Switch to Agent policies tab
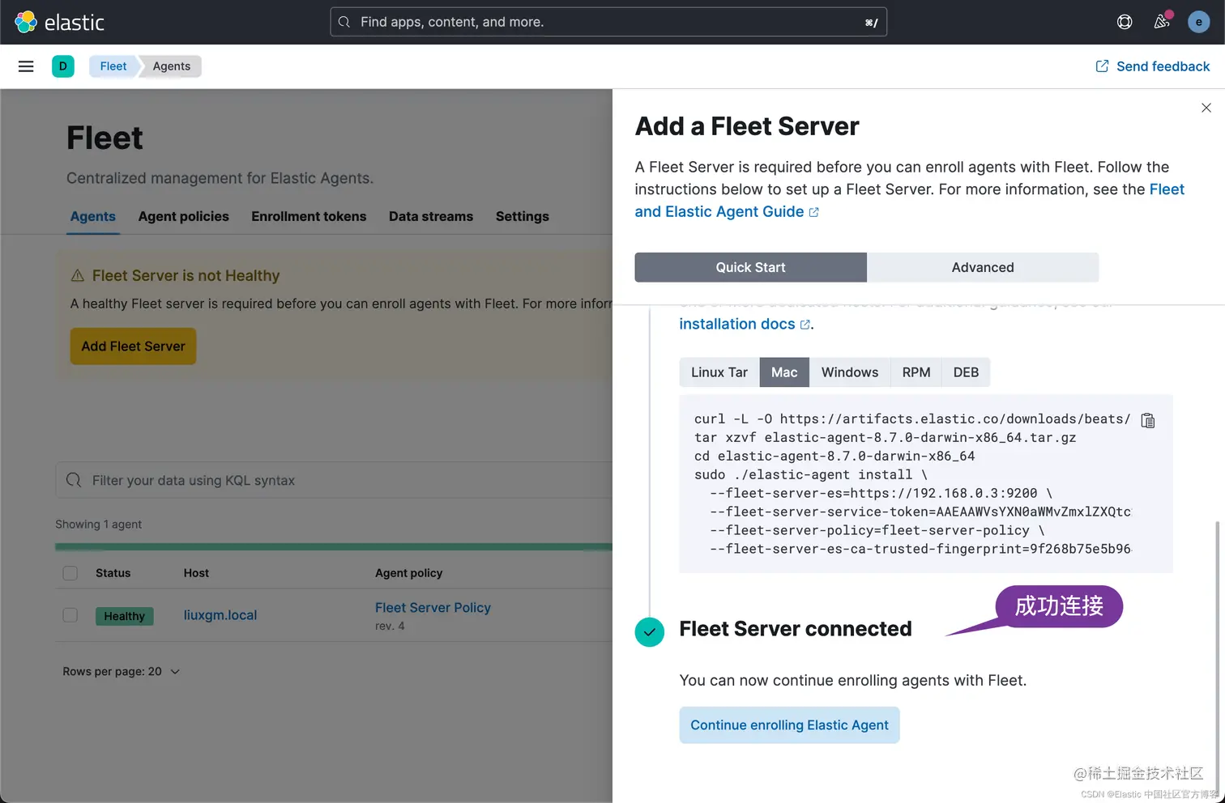This screenshot has width=1225, height=803. (184, 216)
